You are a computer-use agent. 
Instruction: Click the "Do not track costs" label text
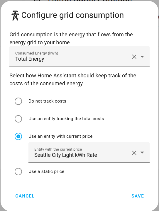[47, 101]
